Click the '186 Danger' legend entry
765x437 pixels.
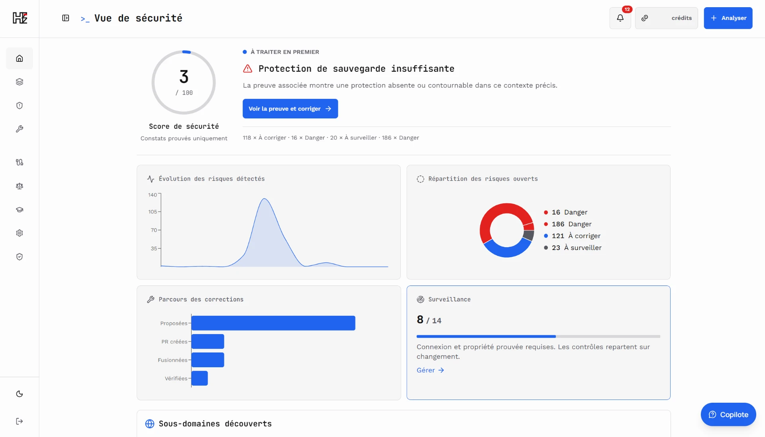pos(568,224)
